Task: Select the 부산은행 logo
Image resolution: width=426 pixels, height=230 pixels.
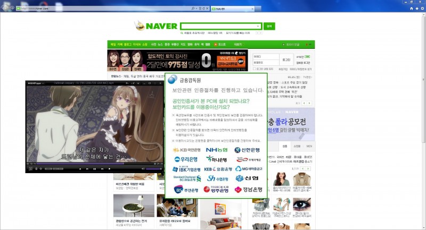Action: (184, 189)
